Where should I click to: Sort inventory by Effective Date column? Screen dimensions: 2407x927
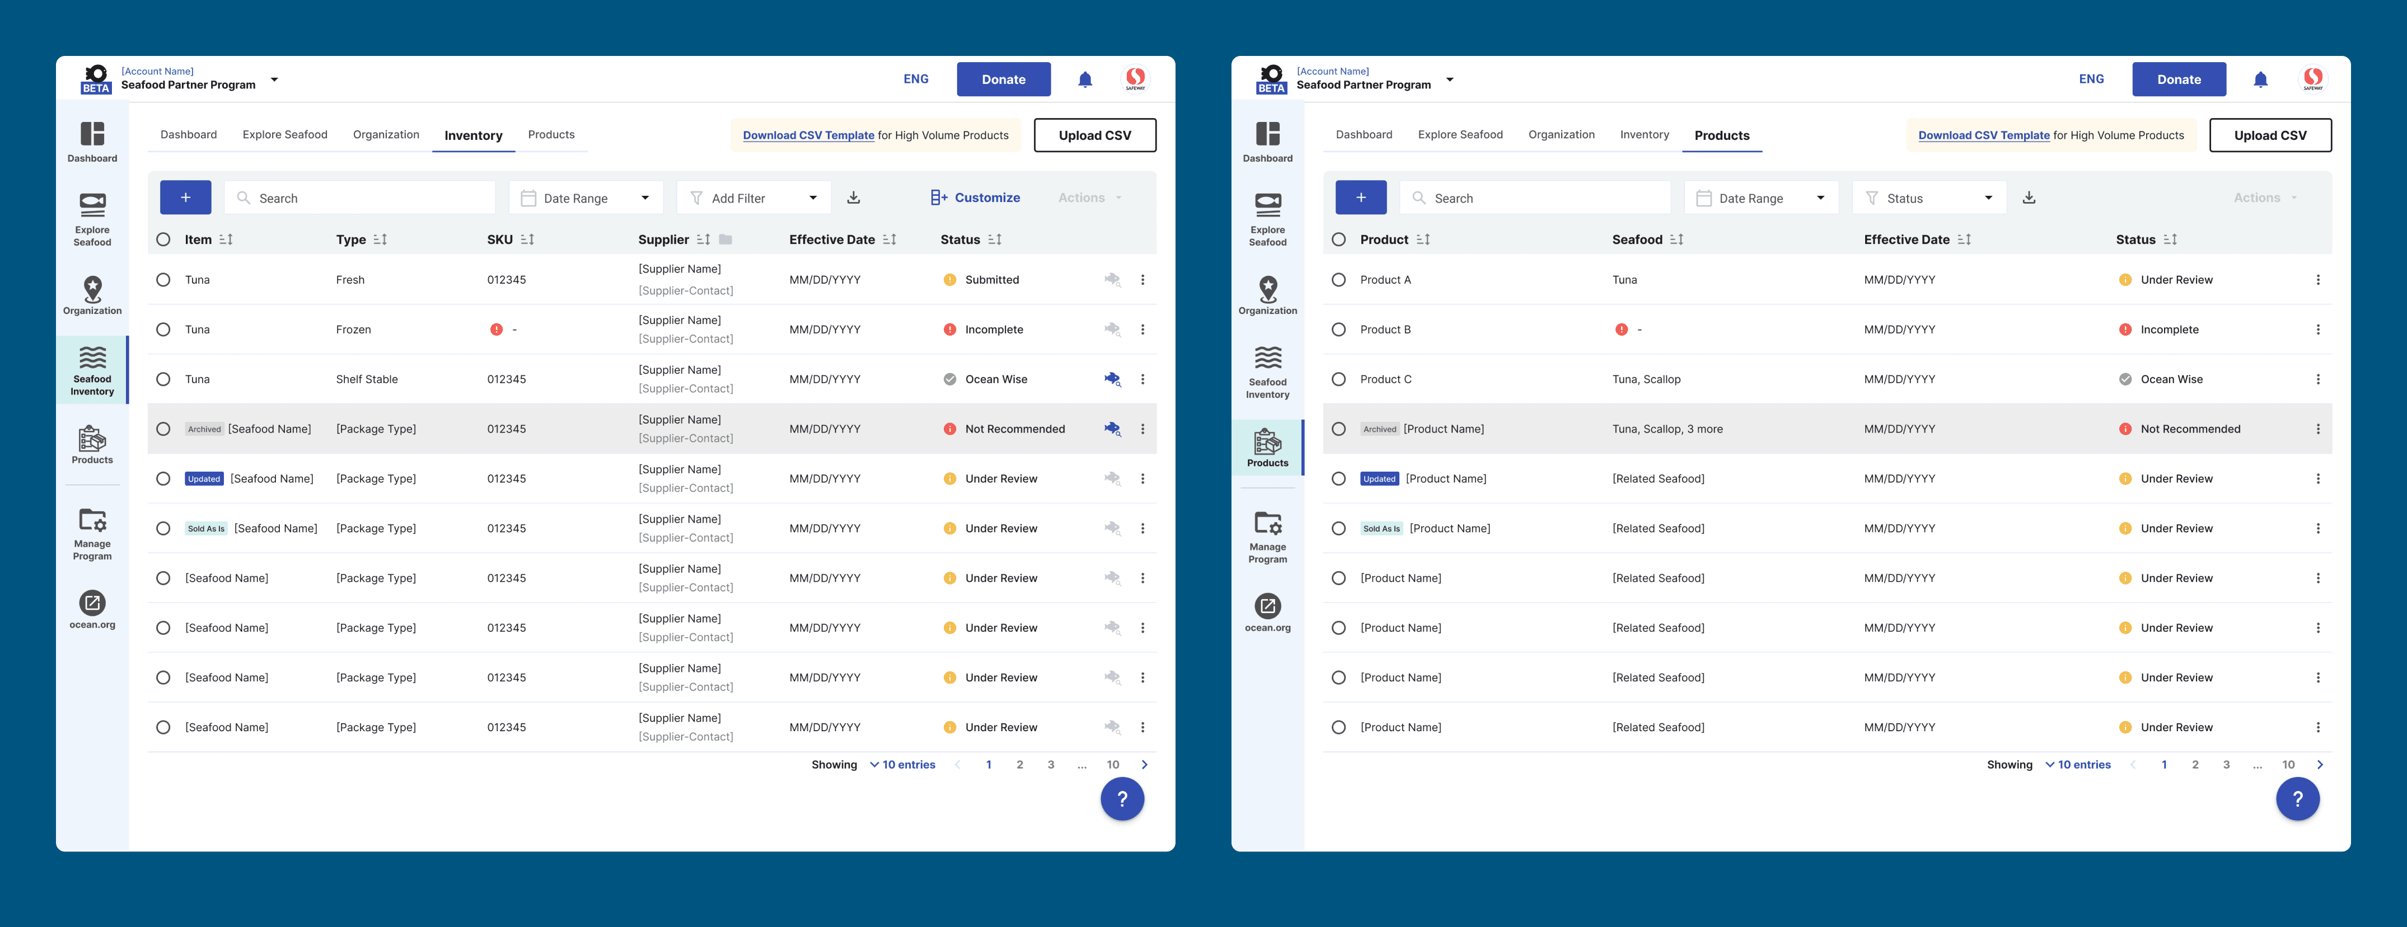889,240
